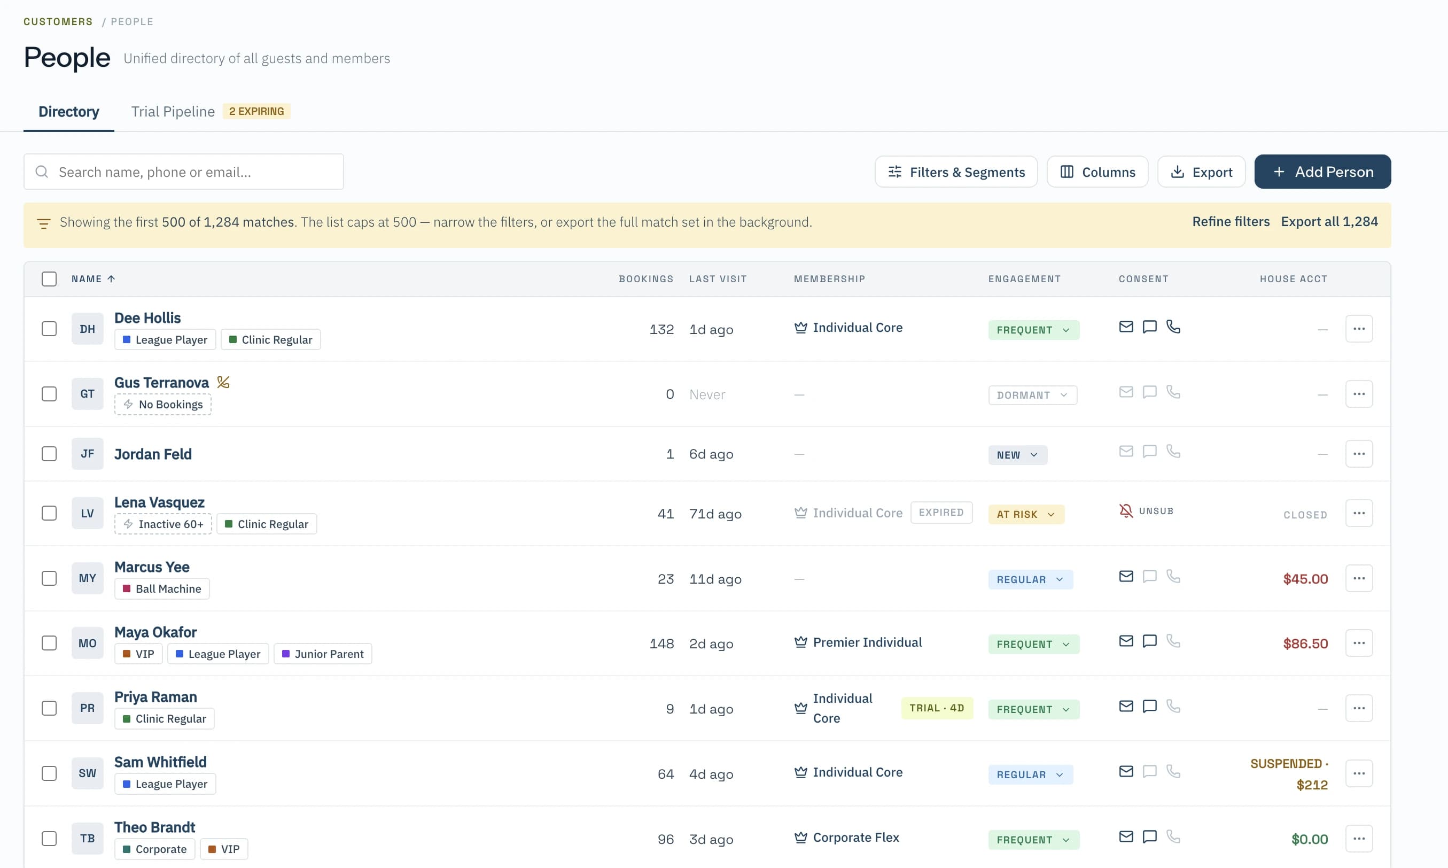Screen dimensions: 1448x868
Task: Click the email consent icon for Maya Okafor
Action: tap(1126, 640)
